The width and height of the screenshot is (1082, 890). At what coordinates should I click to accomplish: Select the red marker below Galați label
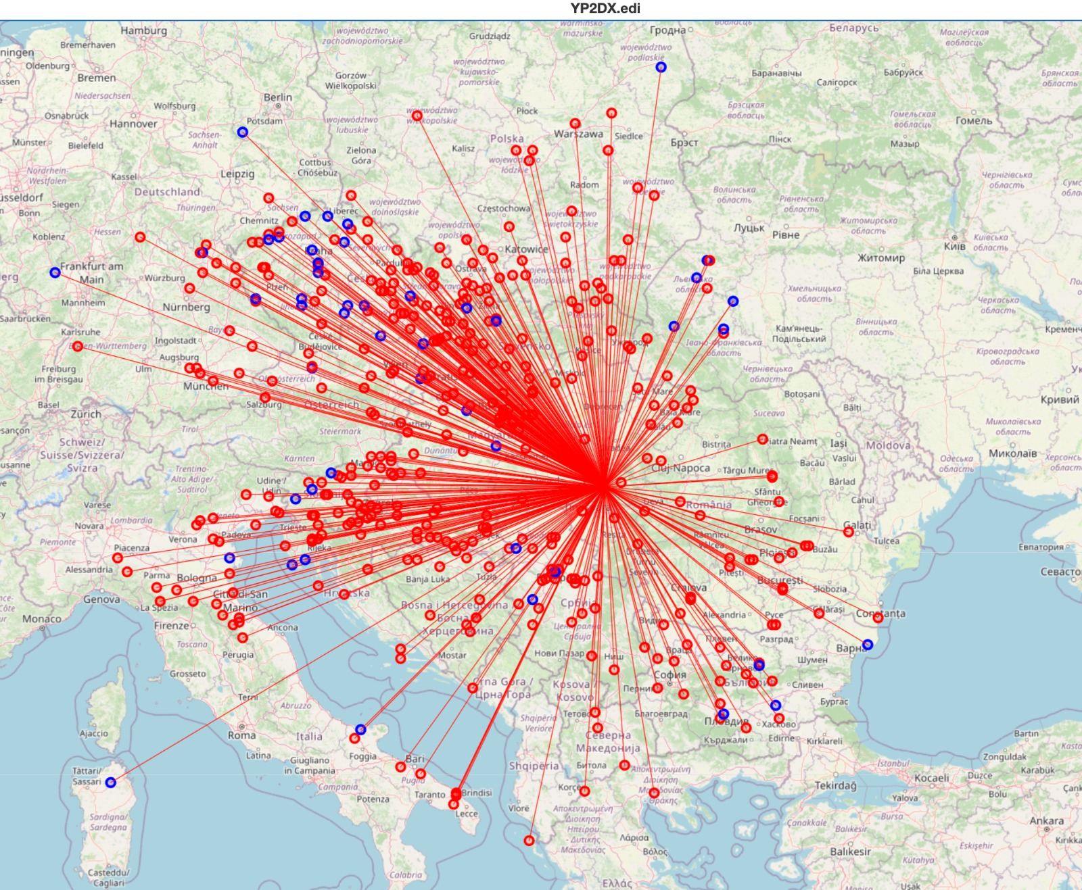click(848, 532)
